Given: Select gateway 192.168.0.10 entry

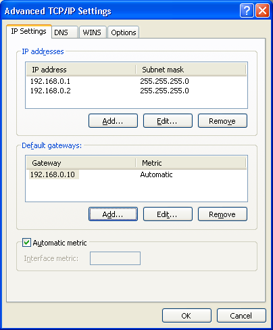Looking at the screenshot, I should [136, 174].
